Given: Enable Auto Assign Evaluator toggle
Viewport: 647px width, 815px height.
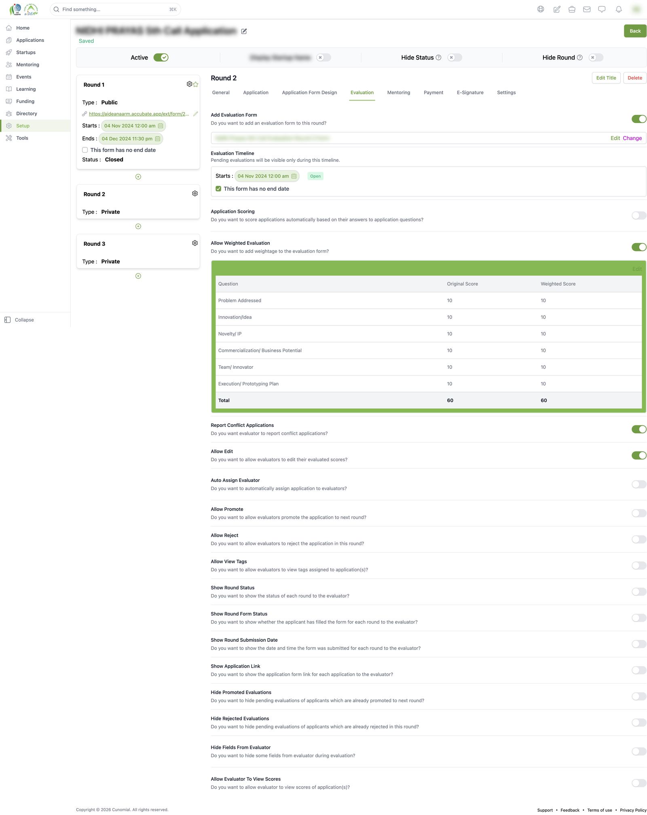Looking at the screenshot, I should pos(639,484).
